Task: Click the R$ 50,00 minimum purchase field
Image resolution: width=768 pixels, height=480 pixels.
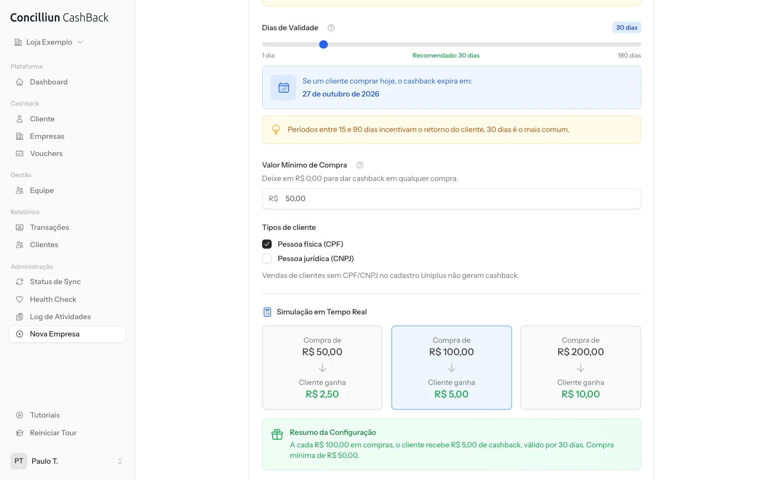Action: [451, 199]
